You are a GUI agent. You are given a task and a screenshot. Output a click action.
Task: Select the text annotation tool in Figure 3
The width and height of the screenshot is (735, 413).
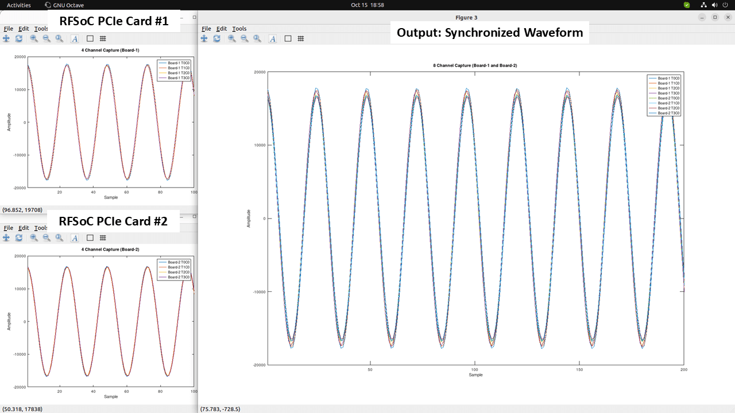[272, 38]
